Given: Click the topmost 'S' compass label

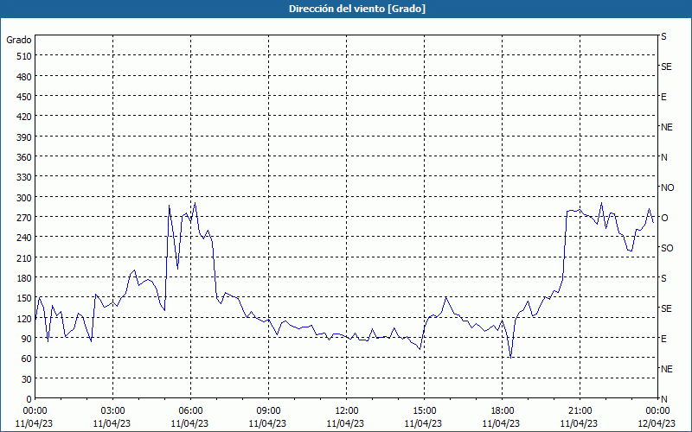Looking at the screenshot, I should [x=663, y=36].
